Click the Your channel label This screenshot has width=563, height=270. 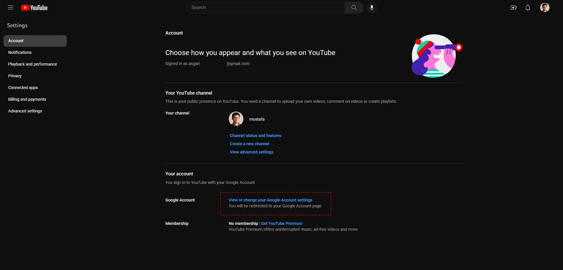(x=177, y=113)
